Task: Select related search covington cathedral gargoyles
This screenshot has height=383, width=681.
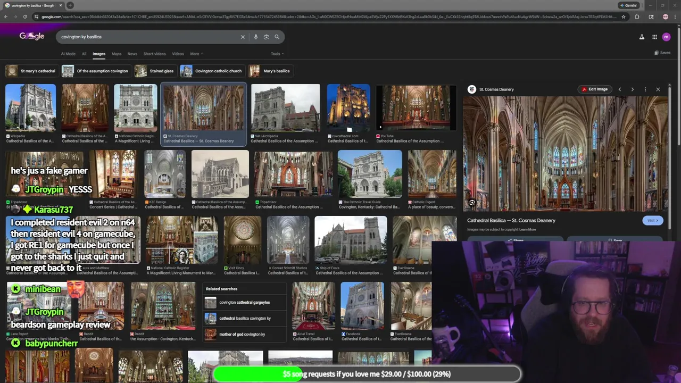Action: click(x=244, y=303)
